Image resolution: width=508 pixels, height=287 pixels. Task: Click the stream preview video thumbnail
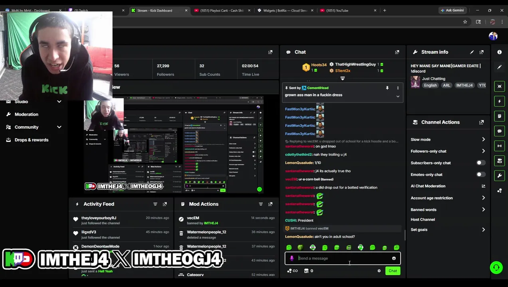(x=174, y=145)
